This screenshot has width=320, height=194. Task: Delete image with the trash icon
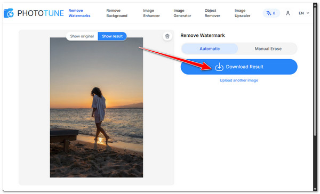point(167,36)
